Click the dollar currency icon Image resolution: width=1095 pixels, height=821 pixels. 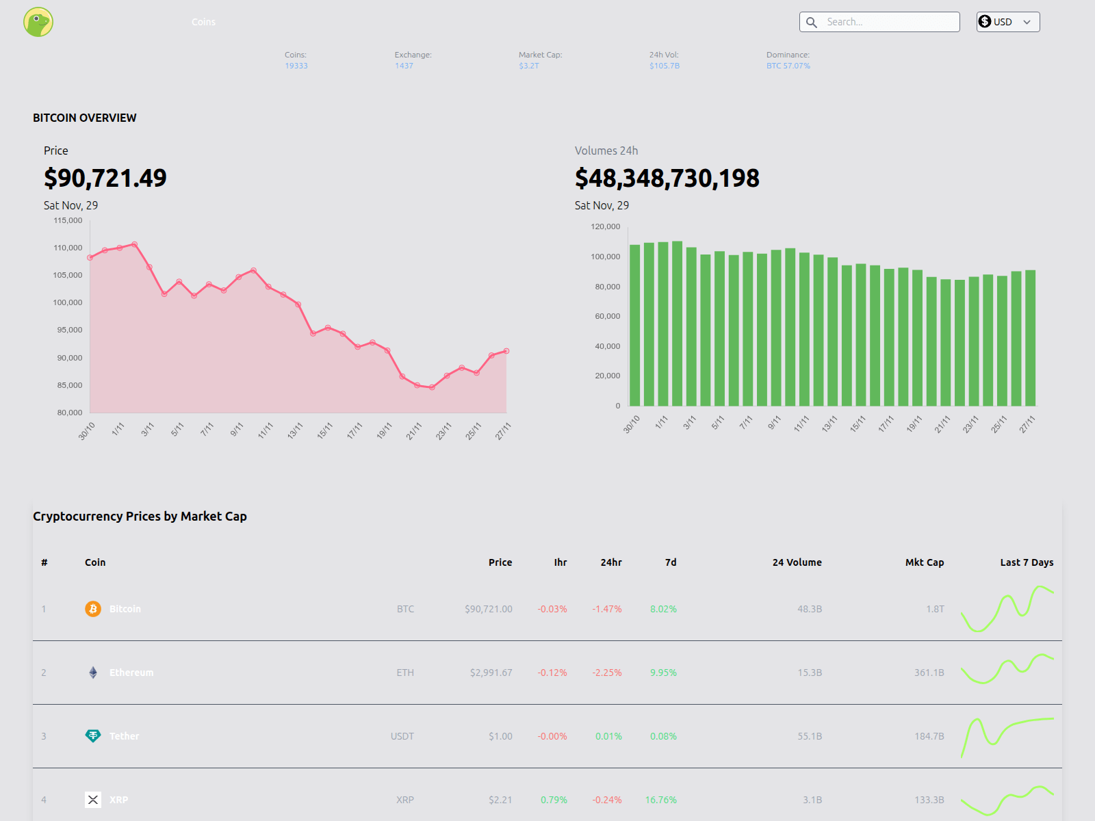tap(985, 22)
